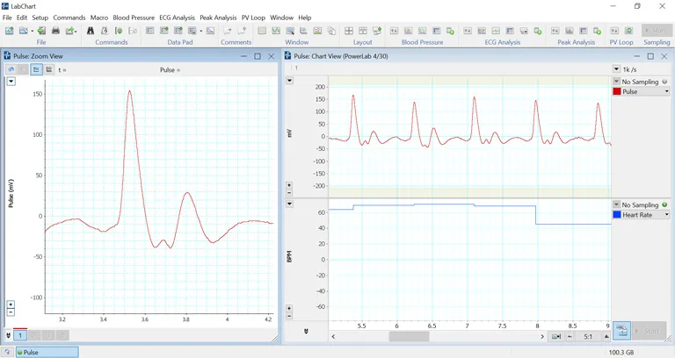Click the first Data Pad toolbar icon
Viewport: 675px width, 358px height.
point(150,31)
